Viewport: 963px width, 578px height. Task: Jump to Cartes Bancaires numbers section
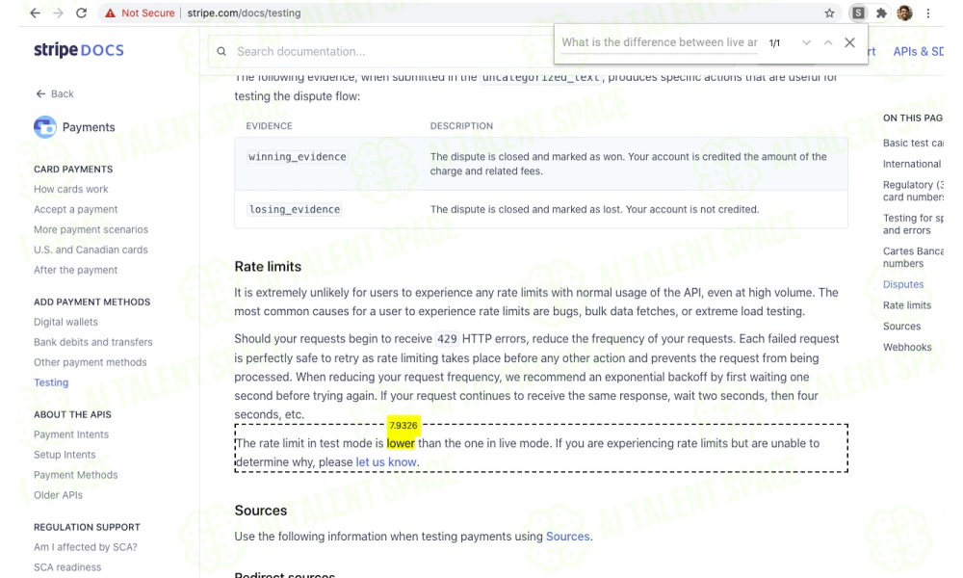[913, 257]
